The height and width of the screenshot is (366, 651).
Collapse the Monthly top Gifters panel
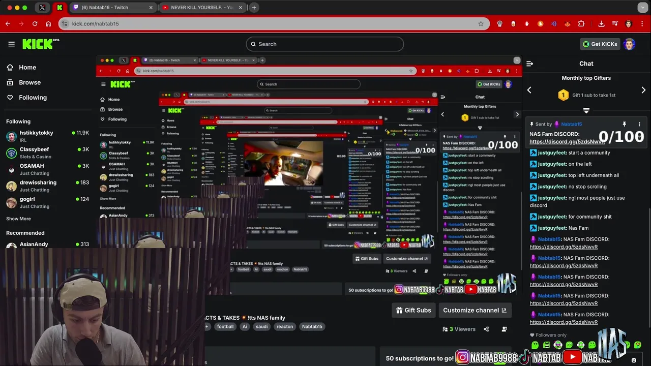[586, 110]
